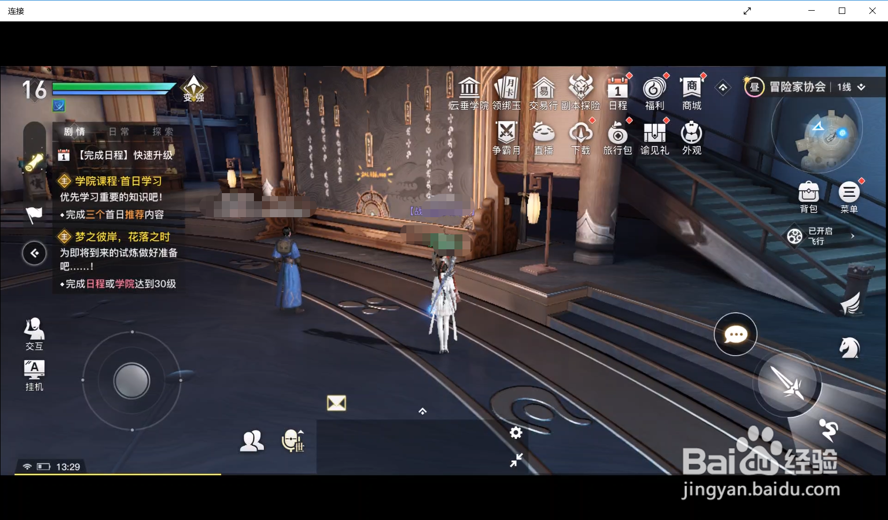Click the blue-robed NPC
This screenshot has height=520, width=888.
click(x=288, y=270)
